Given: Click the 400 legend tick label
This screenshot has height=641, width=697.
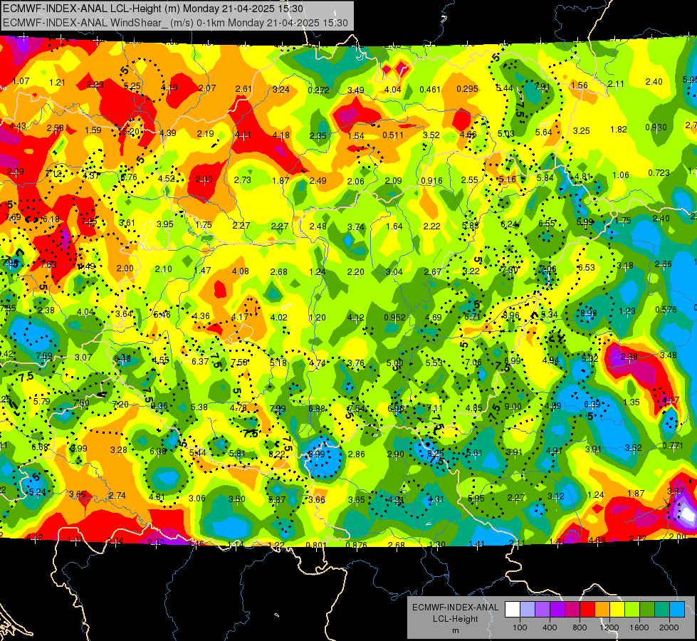Looking at the screenshot, I should click(550, 627).
